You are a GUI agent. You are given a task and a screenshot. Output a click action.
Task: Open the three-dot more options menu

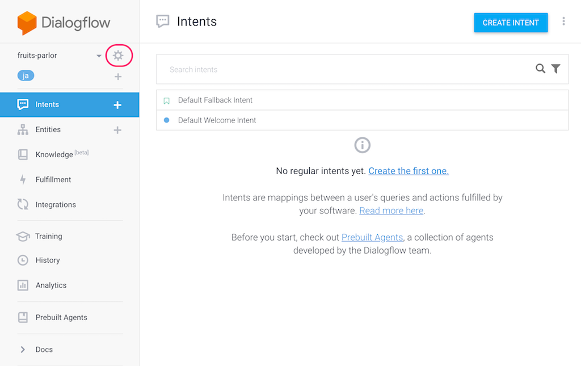563,22
